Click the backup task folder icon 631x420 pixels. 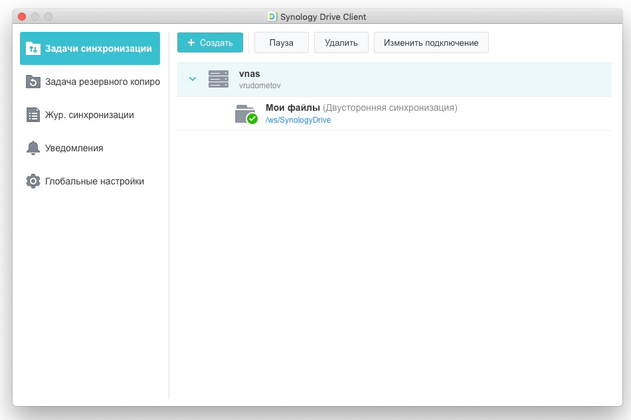33,82
